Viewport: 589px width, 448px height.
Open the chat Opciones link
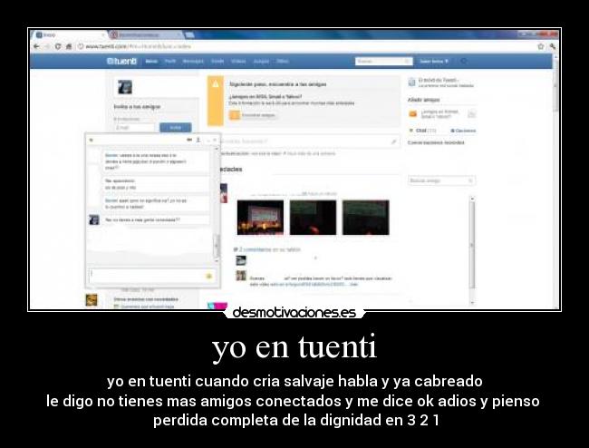click(x=465, y=131)
